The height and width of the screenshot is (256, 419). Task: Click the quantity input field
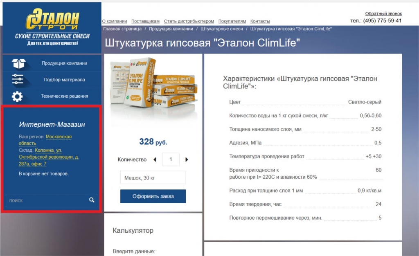pos(171,159)
